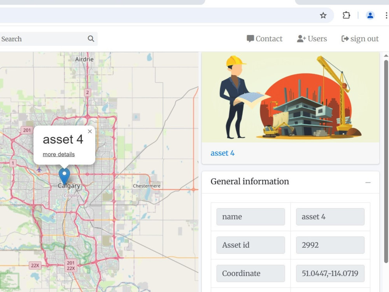Click the details panel vertical scrollbar
Screen dimensions: 389x292
[386, 162]
